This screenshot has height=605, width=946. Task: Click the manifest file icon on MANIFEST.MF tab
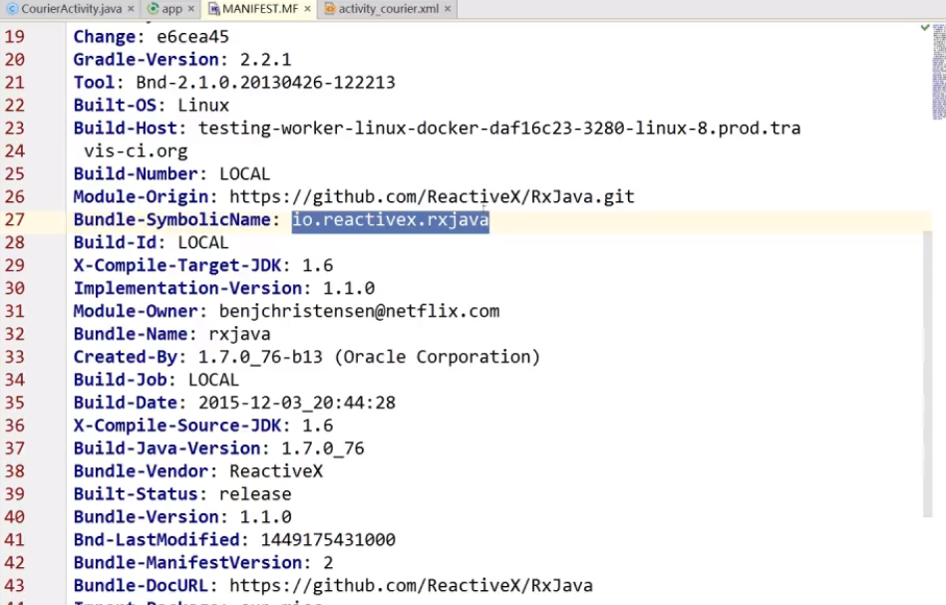coord(213,8)
